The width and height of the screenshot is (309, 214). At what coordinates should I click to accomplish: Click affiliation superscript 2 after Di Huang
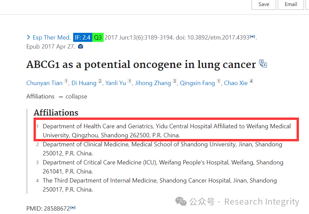pyautogui.click(x=100, y=81)
